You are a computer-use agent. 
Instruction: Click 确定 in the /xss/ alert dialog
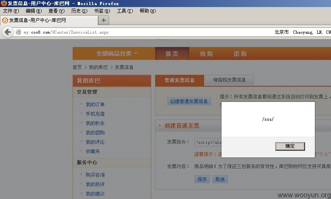[290, 146]
